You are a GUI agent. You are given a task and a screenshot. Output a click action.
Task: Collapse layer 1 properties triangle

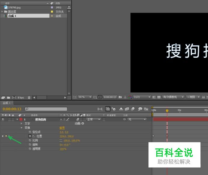pos(17,119)
